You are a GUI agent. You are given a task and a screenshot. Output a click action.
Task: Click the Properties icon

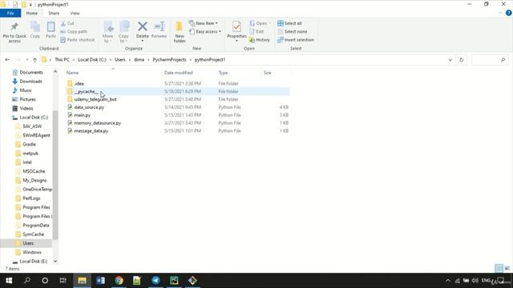pos(236,31)
